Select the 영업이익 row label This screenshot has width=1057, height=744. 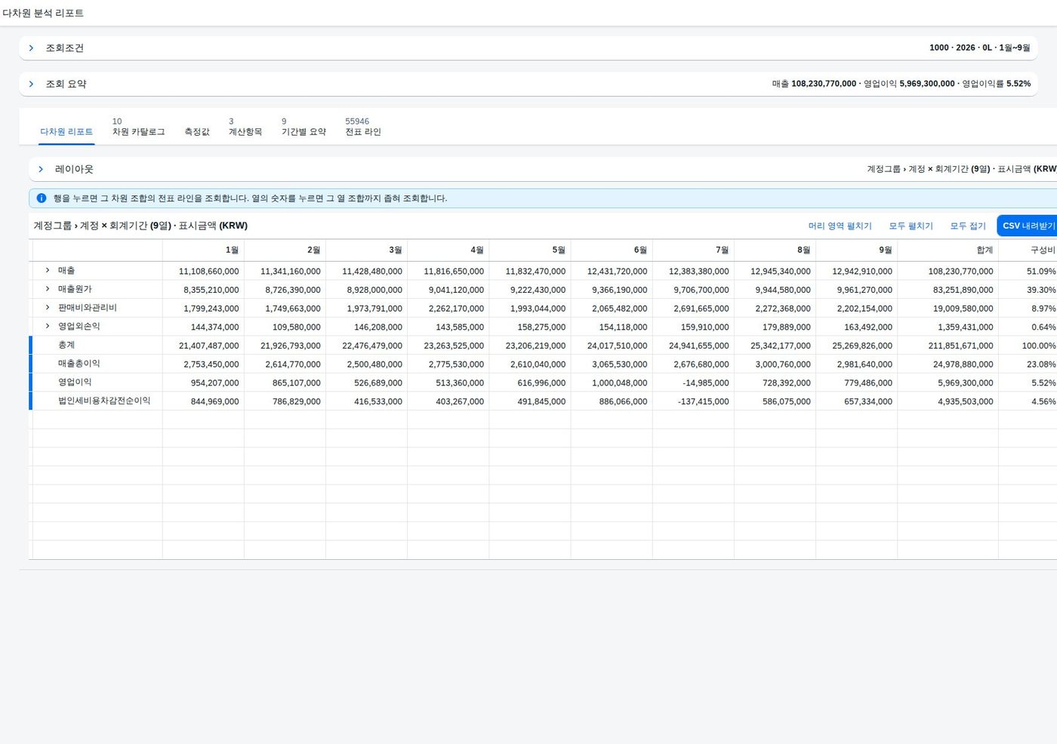pyautogui.click(x=75, y=383)
